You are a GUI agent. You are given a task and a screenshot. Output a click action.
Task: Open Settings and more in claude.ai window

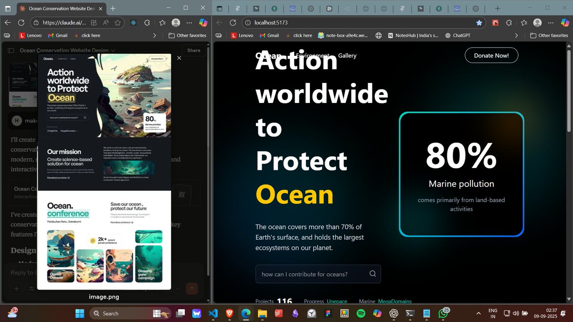point(190,22)
